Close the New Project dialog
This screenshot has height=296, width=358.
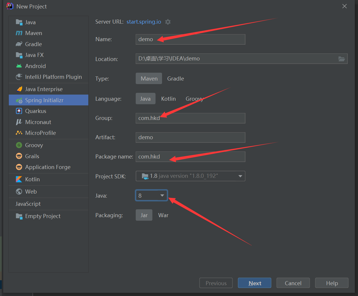point(345,6)
